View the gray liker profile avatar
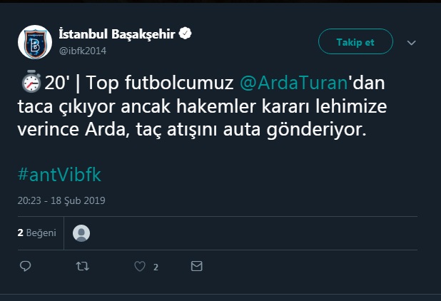This screenshot has height=301, width=441. tap(81, 233)
